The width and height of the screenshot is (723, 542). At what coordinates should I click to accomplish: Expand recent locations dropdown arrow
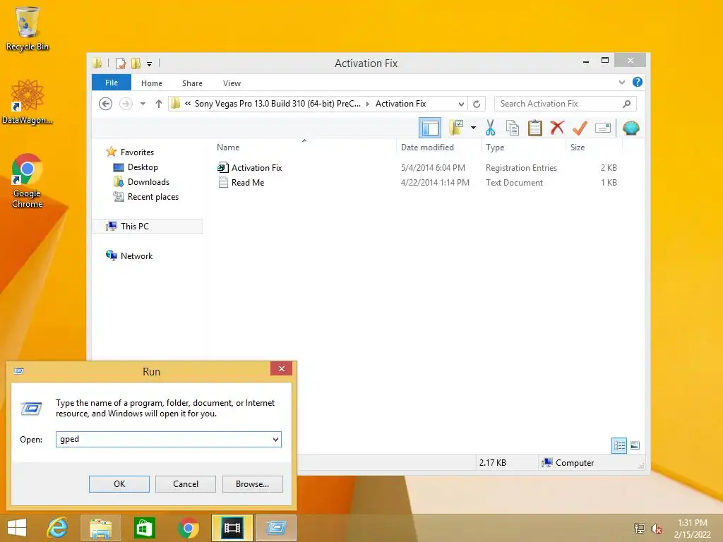coord(143,104)
